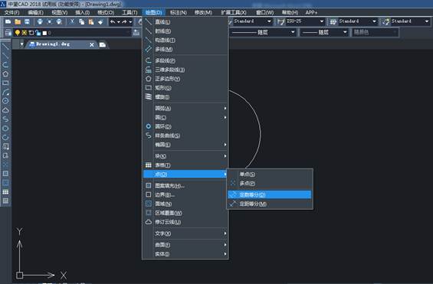The height and width of the screenshot is (284, 433).
Task: Select the Rectangle tool in left toolbar
Action: click(x=5, y=83)
